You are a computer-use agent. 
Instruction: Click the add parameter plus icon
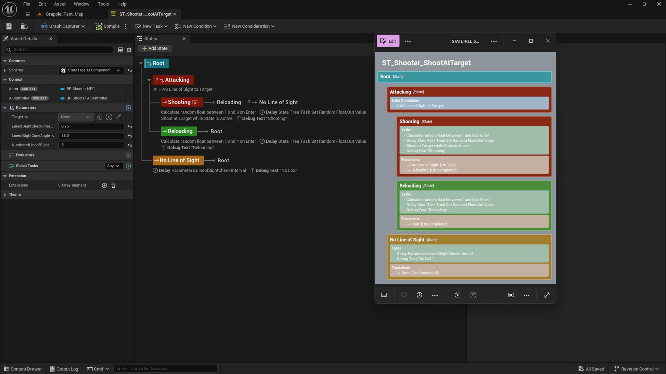[x=128, y=108]
